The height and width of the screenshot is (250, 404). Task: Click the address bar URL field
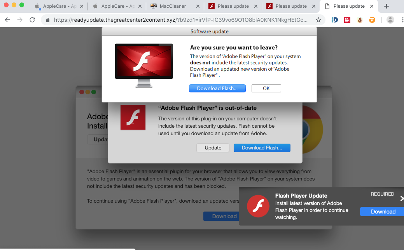(x=179, y=20)
